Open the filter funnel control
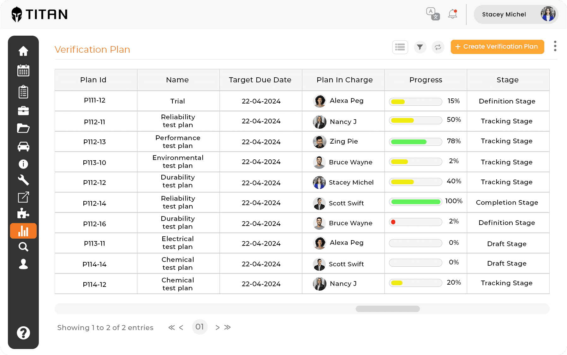The width and height of the screenshot is (567, 355). point(420,47)
